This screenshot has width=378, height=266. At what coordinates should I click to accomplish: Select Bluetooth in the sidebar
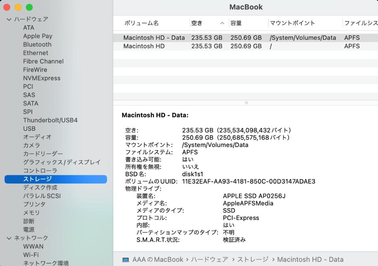37,44
